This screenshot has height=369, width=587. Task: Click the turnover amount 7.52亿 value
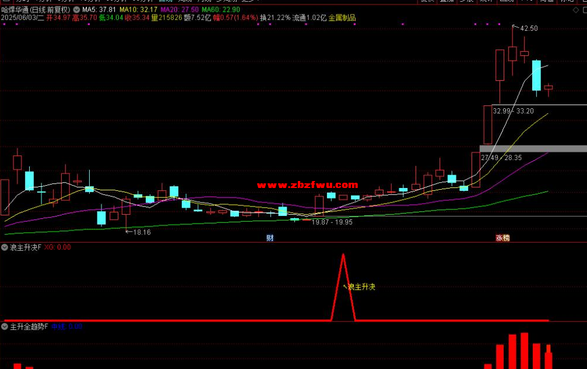(x=201, y=17)
